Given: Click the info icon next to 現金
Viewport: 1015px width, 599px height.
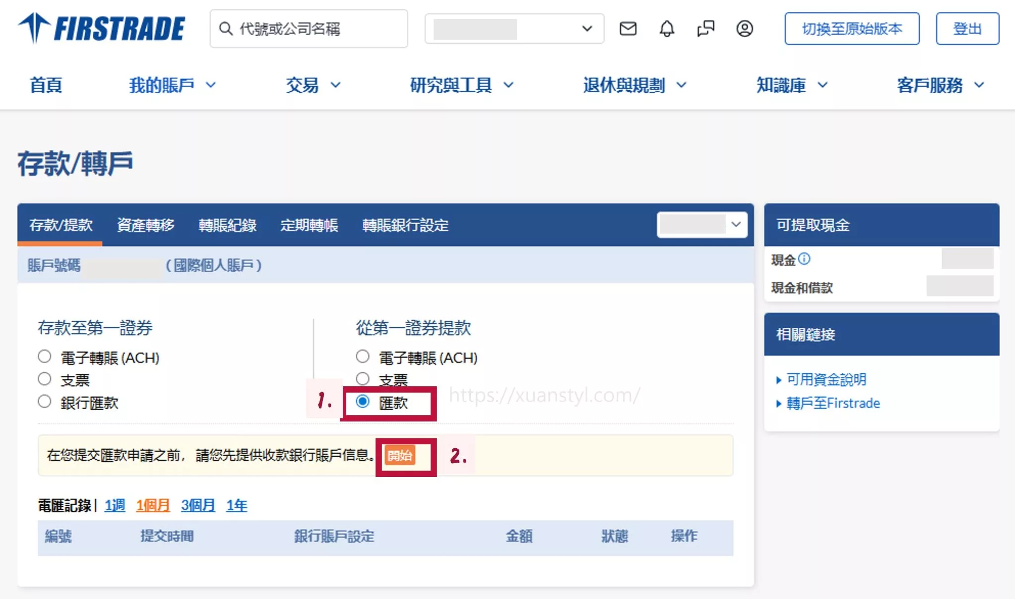Looking at the screenshot, I should click(804, 259).
